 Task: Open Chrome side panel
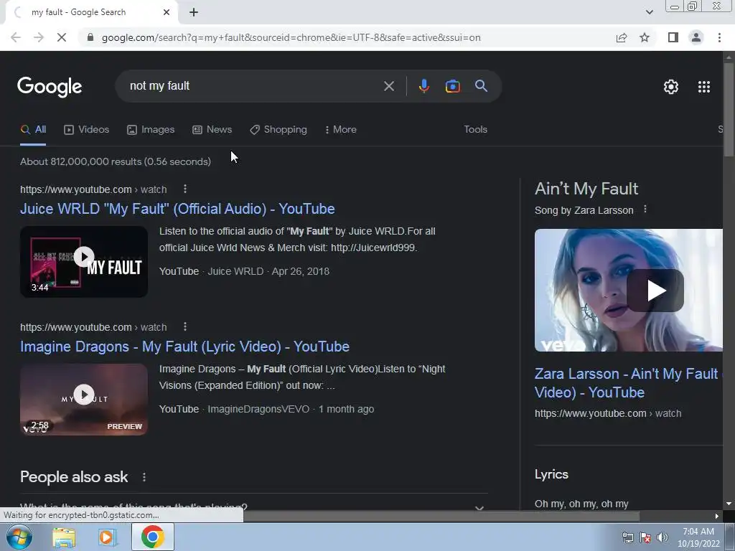673,37
